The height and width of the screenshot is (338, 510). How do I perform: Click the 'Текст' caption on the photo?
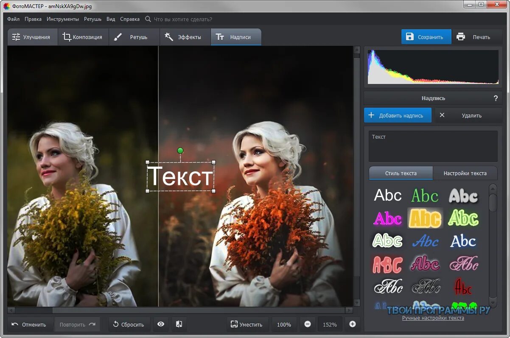tap(180, 176)
